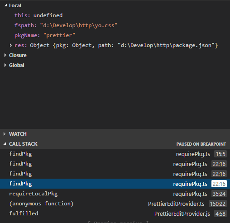230x223 pixels.
Task: Select the second findPkg stack frame
Action: click(x=115, y=164)
